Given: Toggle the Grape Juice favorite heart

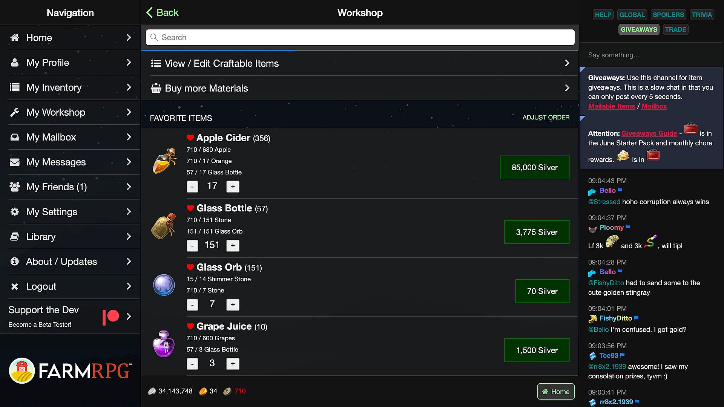Looking at the screenshot, I should coord(190,326).
